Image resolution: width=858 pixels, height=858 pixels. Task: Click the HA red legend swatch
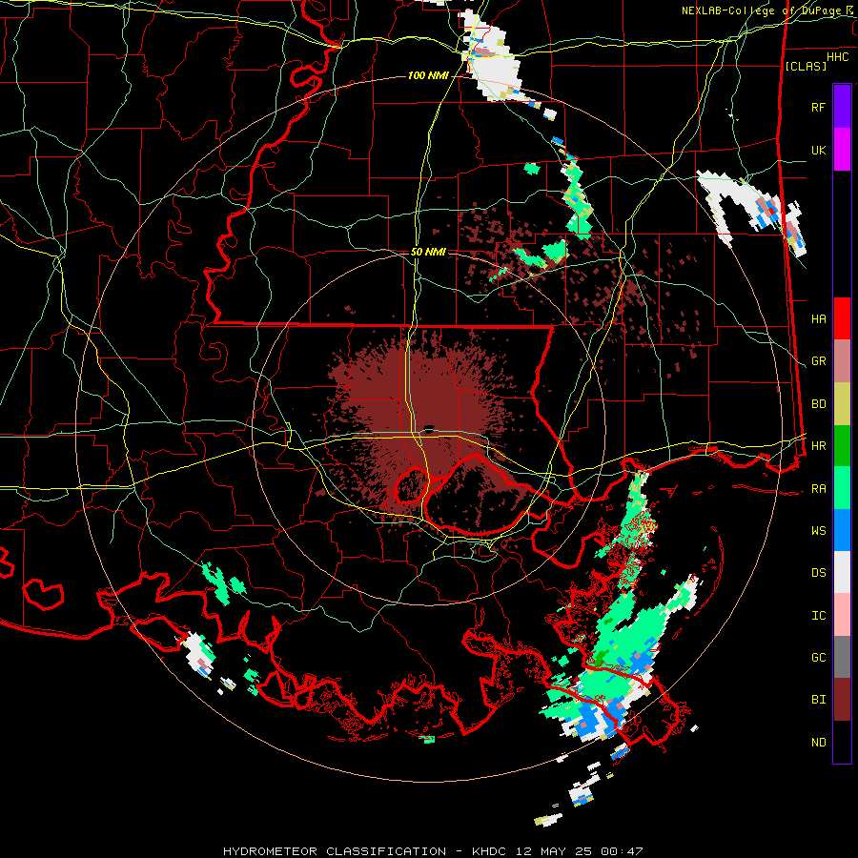click(842, 318)
